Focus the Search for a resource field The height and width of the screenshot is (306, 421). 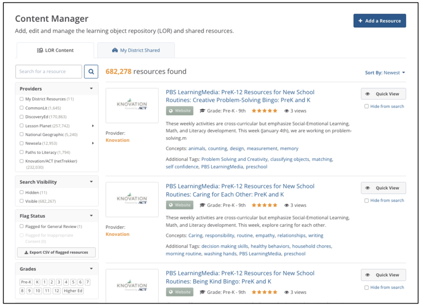point(49,72)
